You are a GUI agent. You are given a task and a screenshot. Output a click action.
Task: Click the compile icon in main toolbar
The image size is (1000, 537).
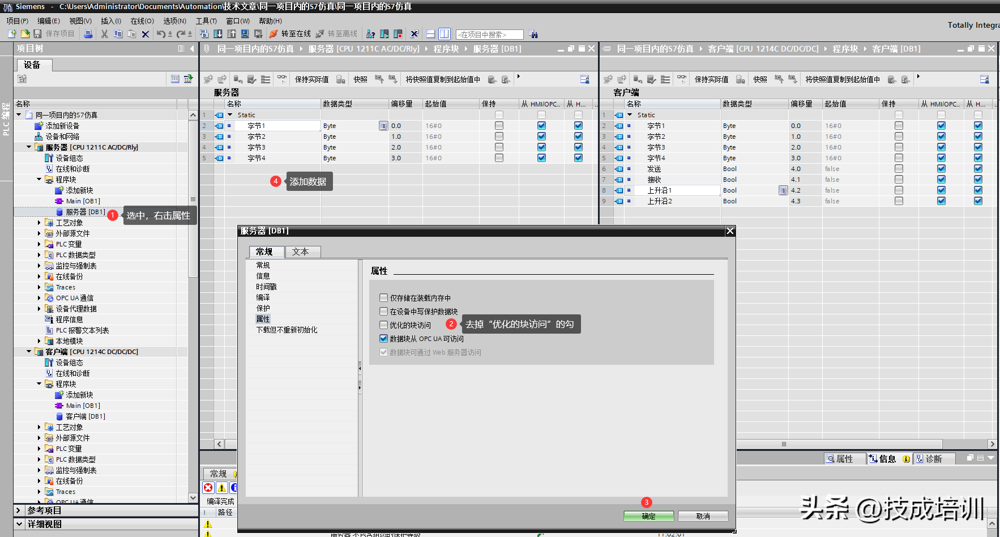pos(204,34)
